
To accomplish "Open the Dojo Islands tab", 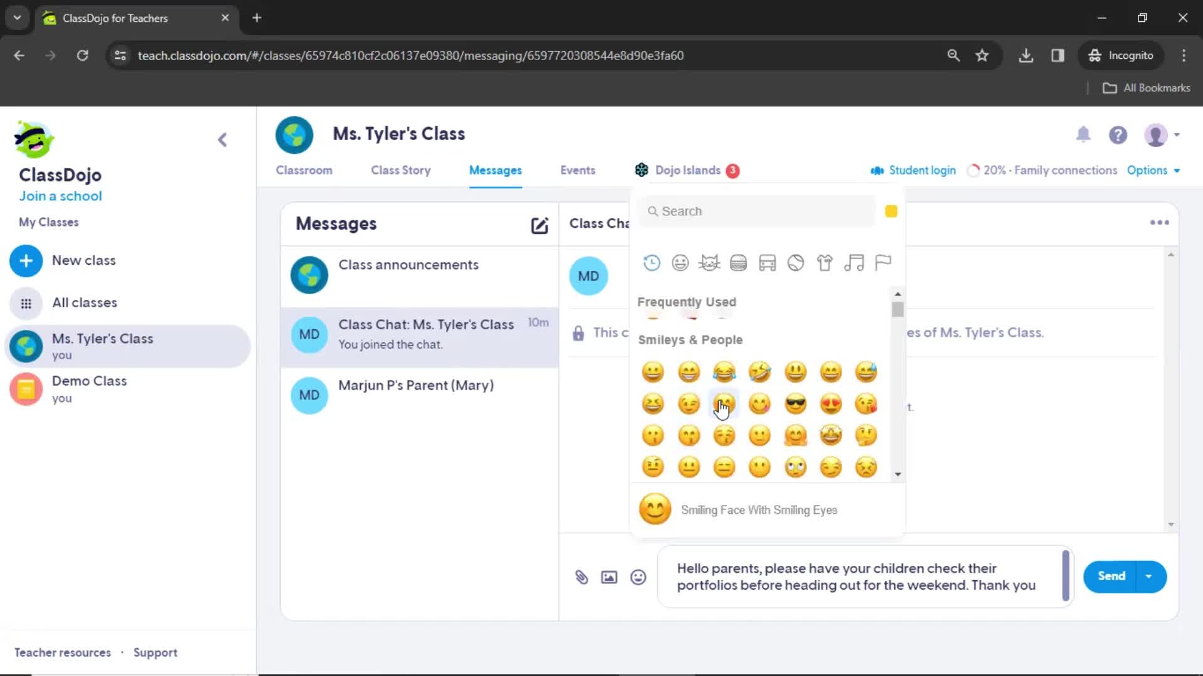I will [x=687, y=170].
